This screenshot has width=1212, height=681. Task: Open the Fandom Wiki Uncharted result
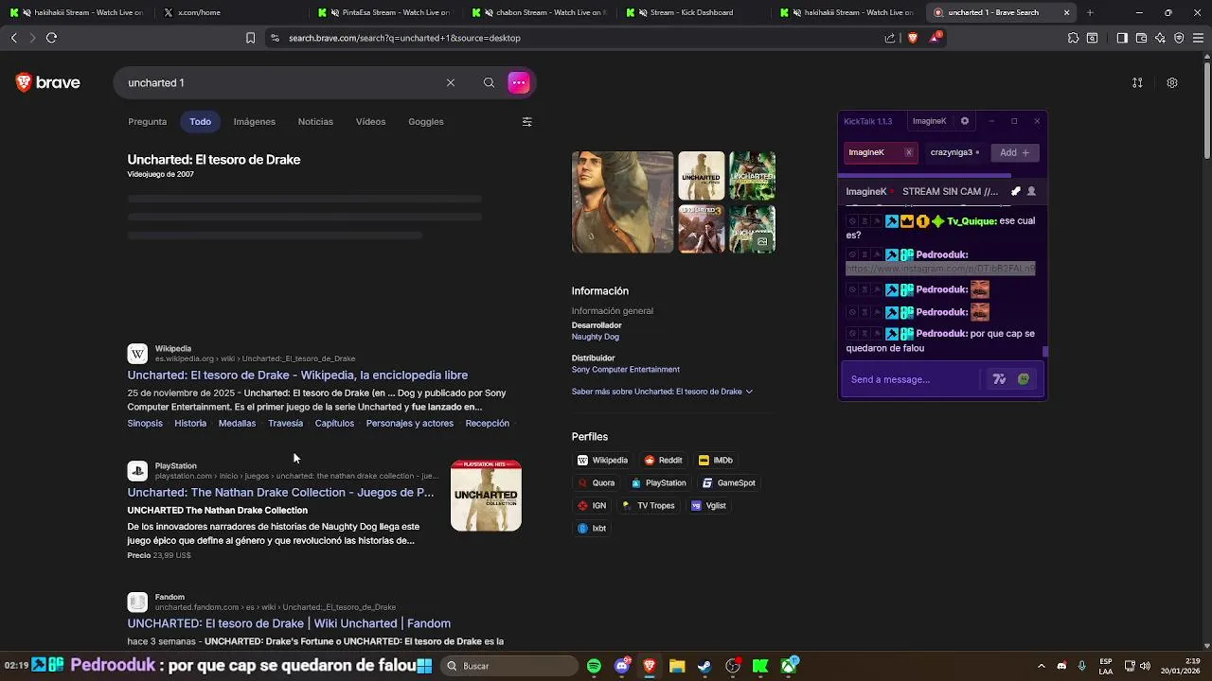pyautogui.click(x=289, y=623)
